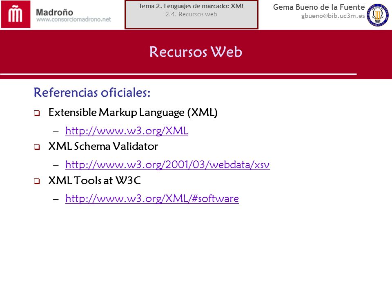
Task: Click the gbueno@bib.uc3m.es email address
Action: 333,16
